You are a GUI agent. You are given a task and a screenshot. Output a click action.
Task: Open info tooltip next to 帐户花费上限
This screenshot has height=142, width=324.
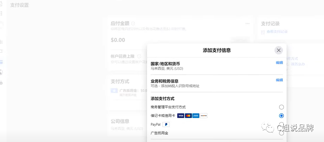click(x=139, y=56)
